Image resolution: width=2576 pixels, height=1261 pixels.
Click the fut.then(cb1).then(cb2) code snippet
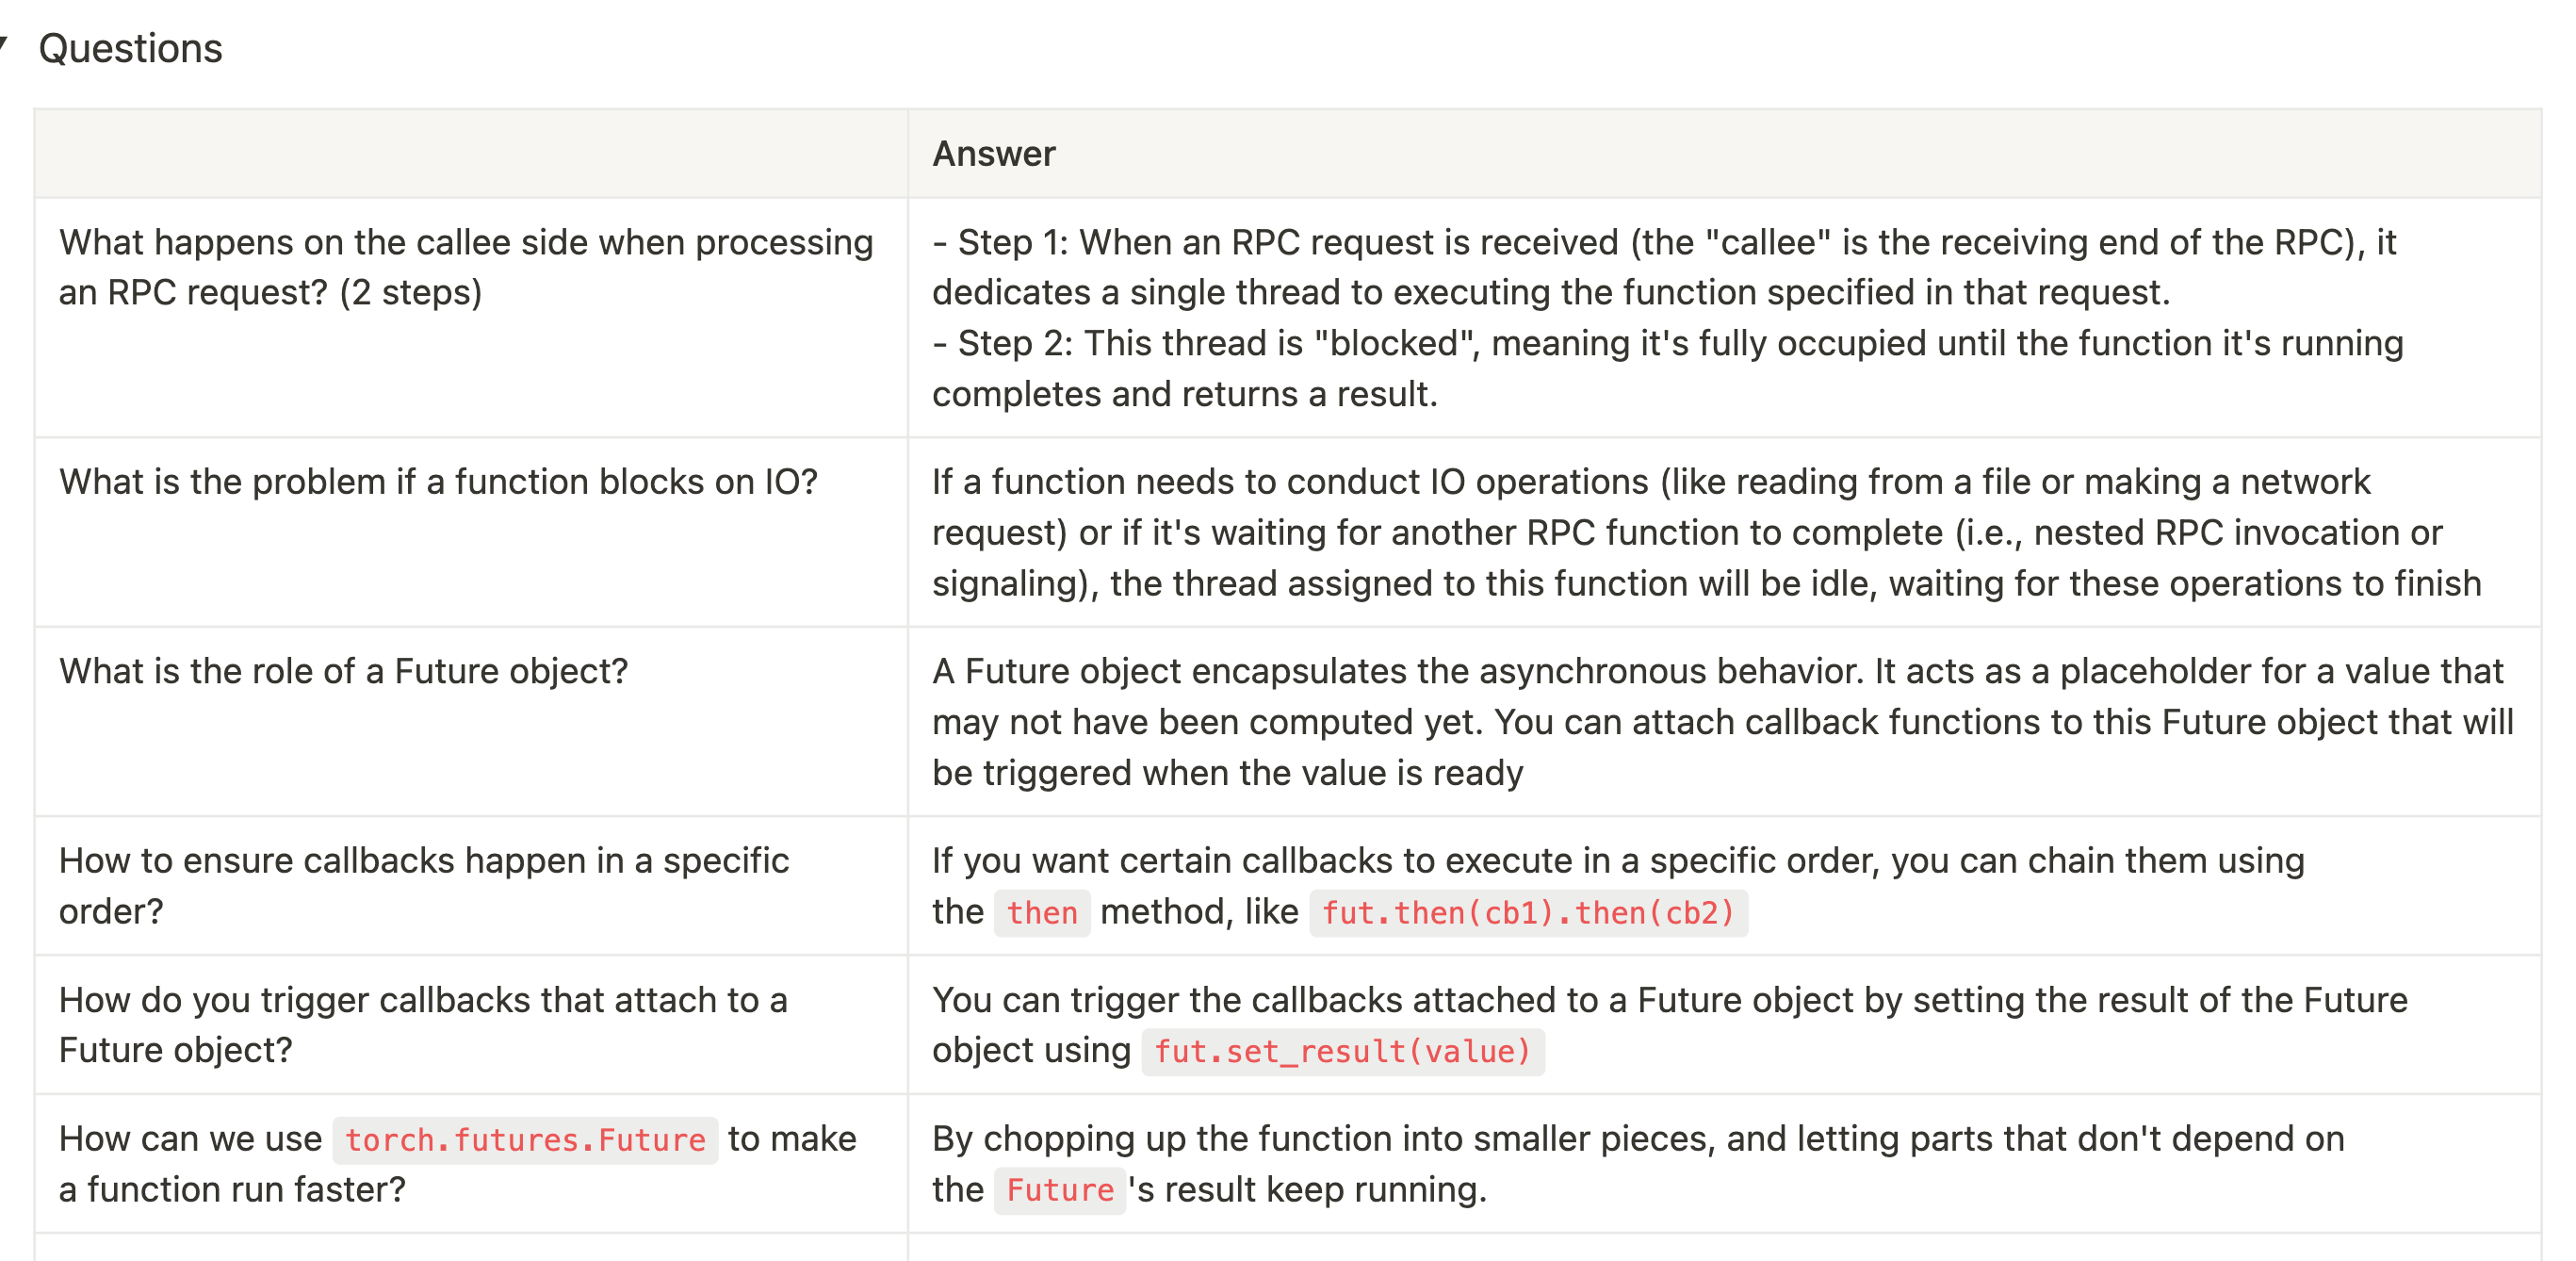click(1527, 913)
